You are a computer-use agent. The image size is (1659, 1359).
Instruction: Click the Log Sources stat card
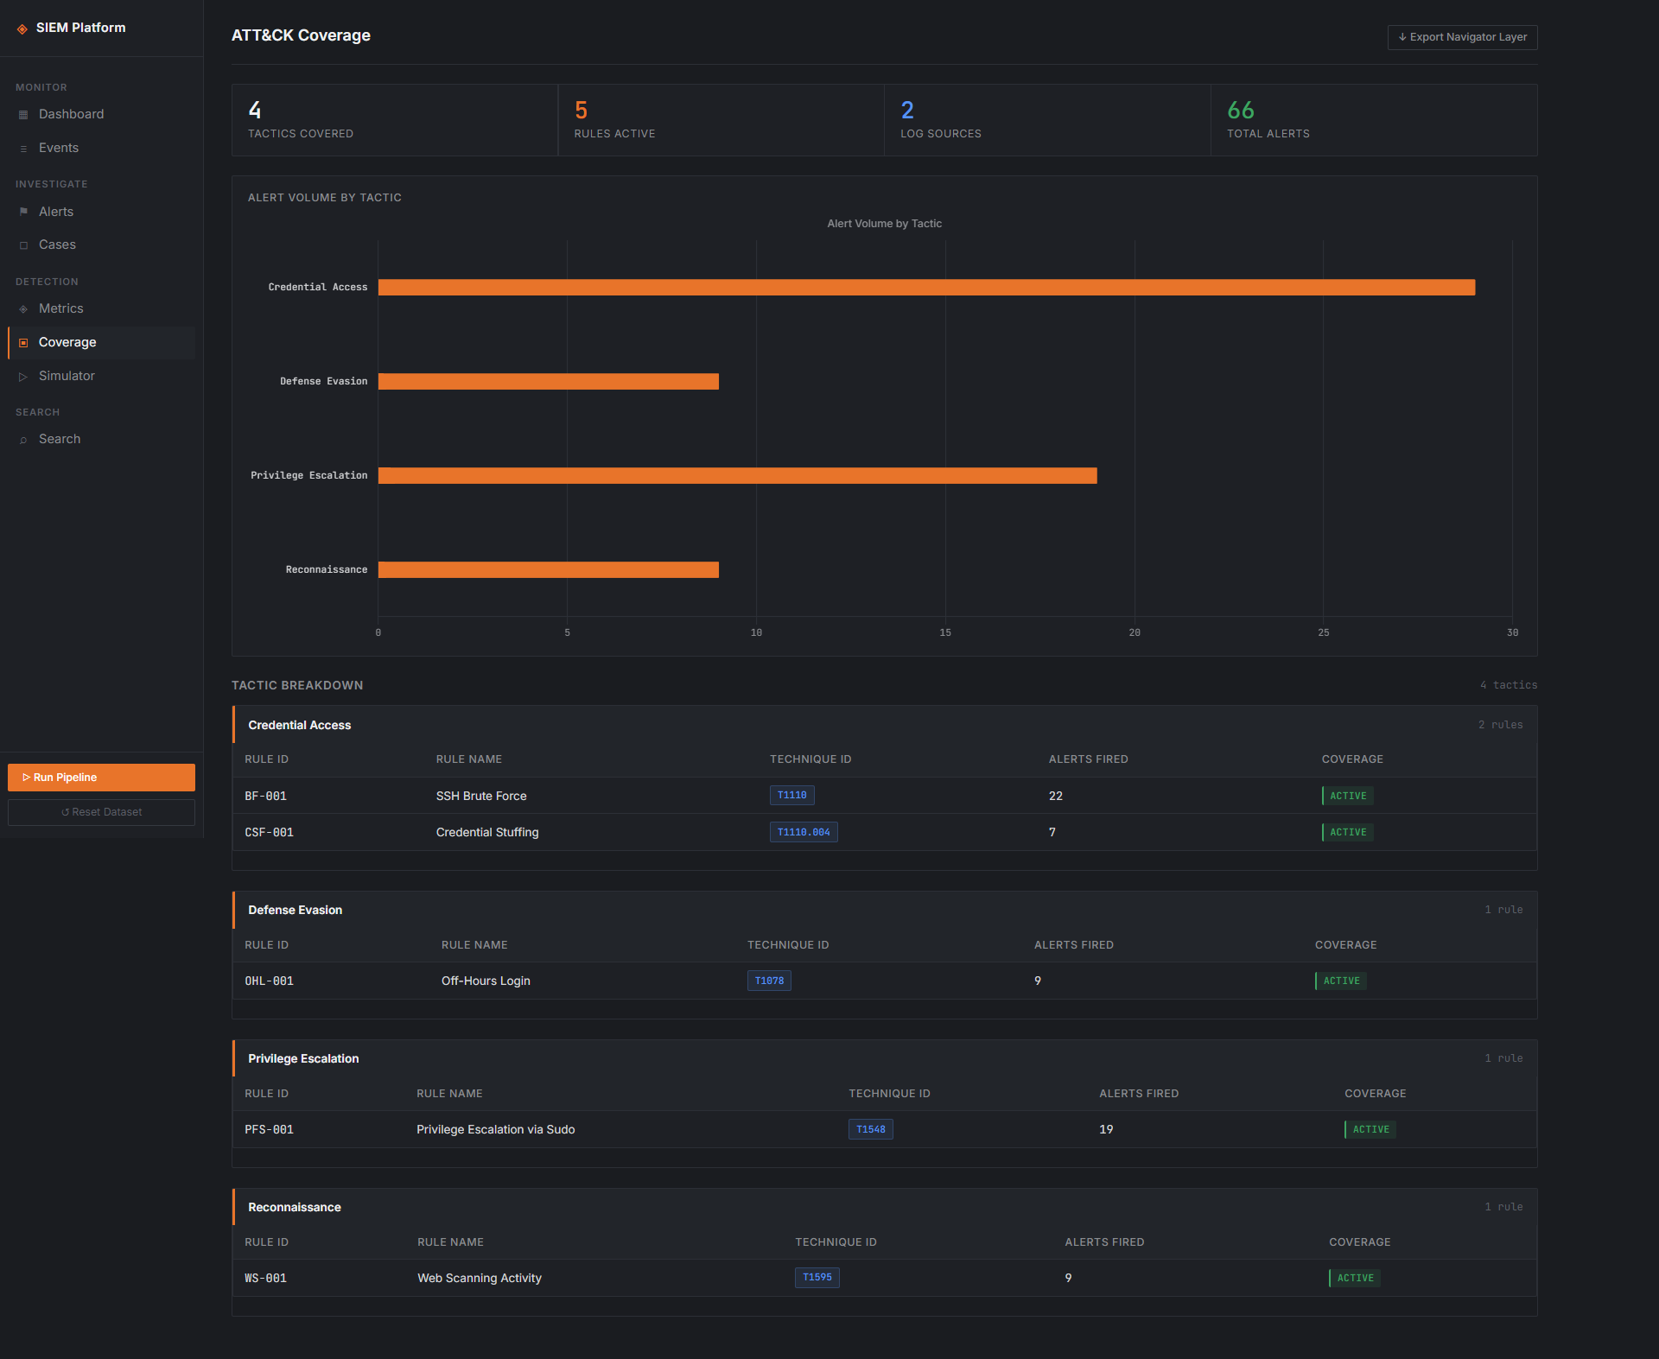[x=1047, y=120]
